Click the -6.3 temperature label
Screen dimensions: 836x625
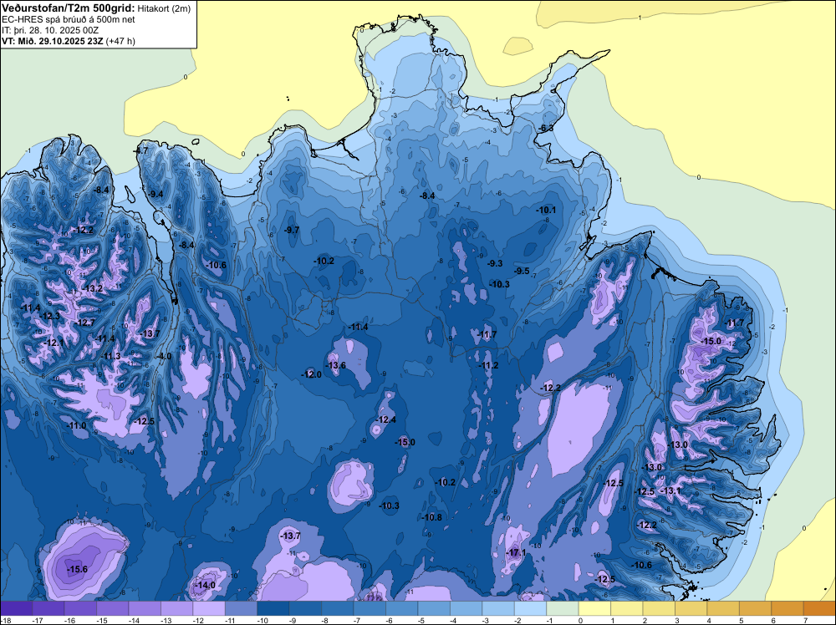pos(547,129)
